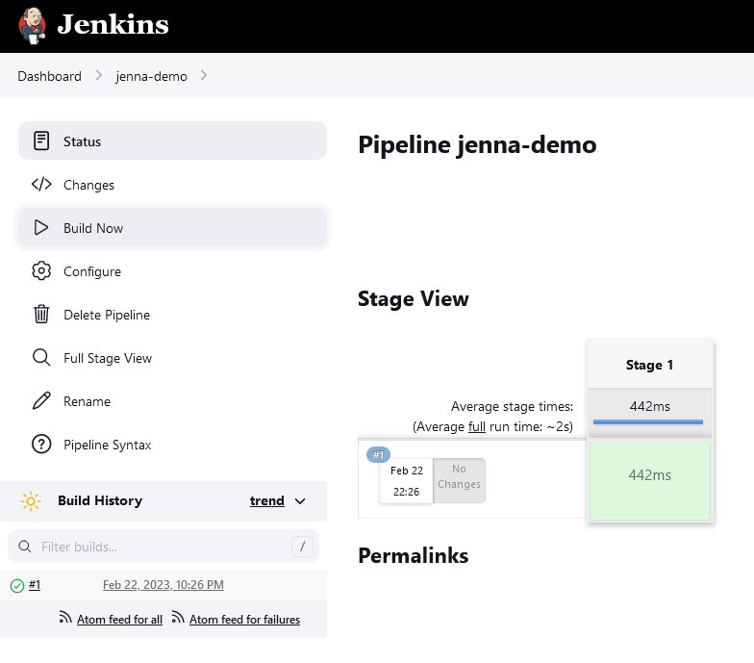This screenshot has height=663, width=754.
Task: Click the Changes code-brackets icon
Action: [x=41, y=185]
